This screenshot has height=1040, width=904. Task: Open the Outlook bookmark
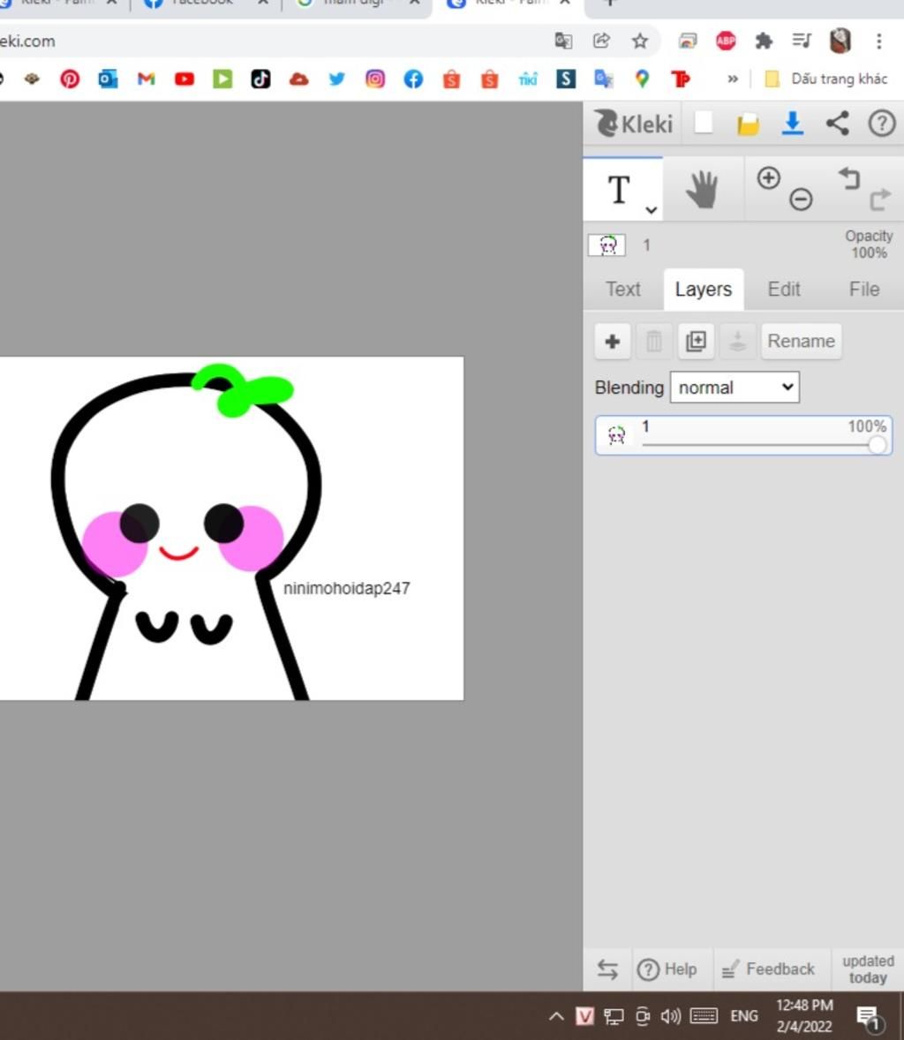point(108,79)
